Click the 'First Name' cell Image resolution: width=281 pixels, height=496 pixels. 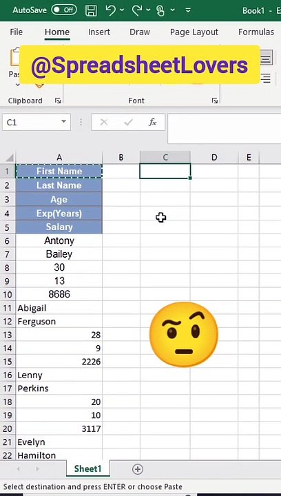pyautogui.click(x=59, y=171)
